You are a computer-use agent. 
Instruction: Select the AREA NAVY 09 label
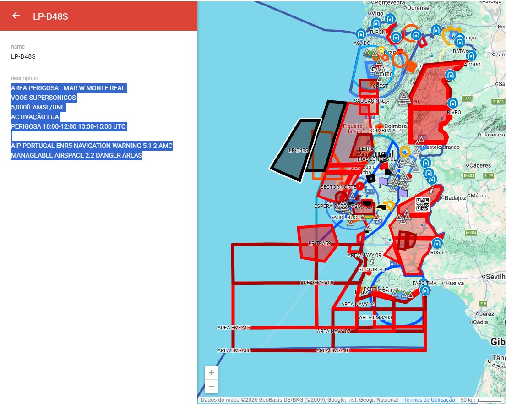pyautogui.click(x=364, y=255)
